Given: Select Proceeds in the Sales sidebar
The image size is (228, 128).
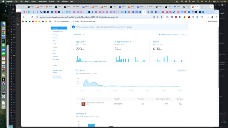Looking at the screenshot, I should click(55, 57).
